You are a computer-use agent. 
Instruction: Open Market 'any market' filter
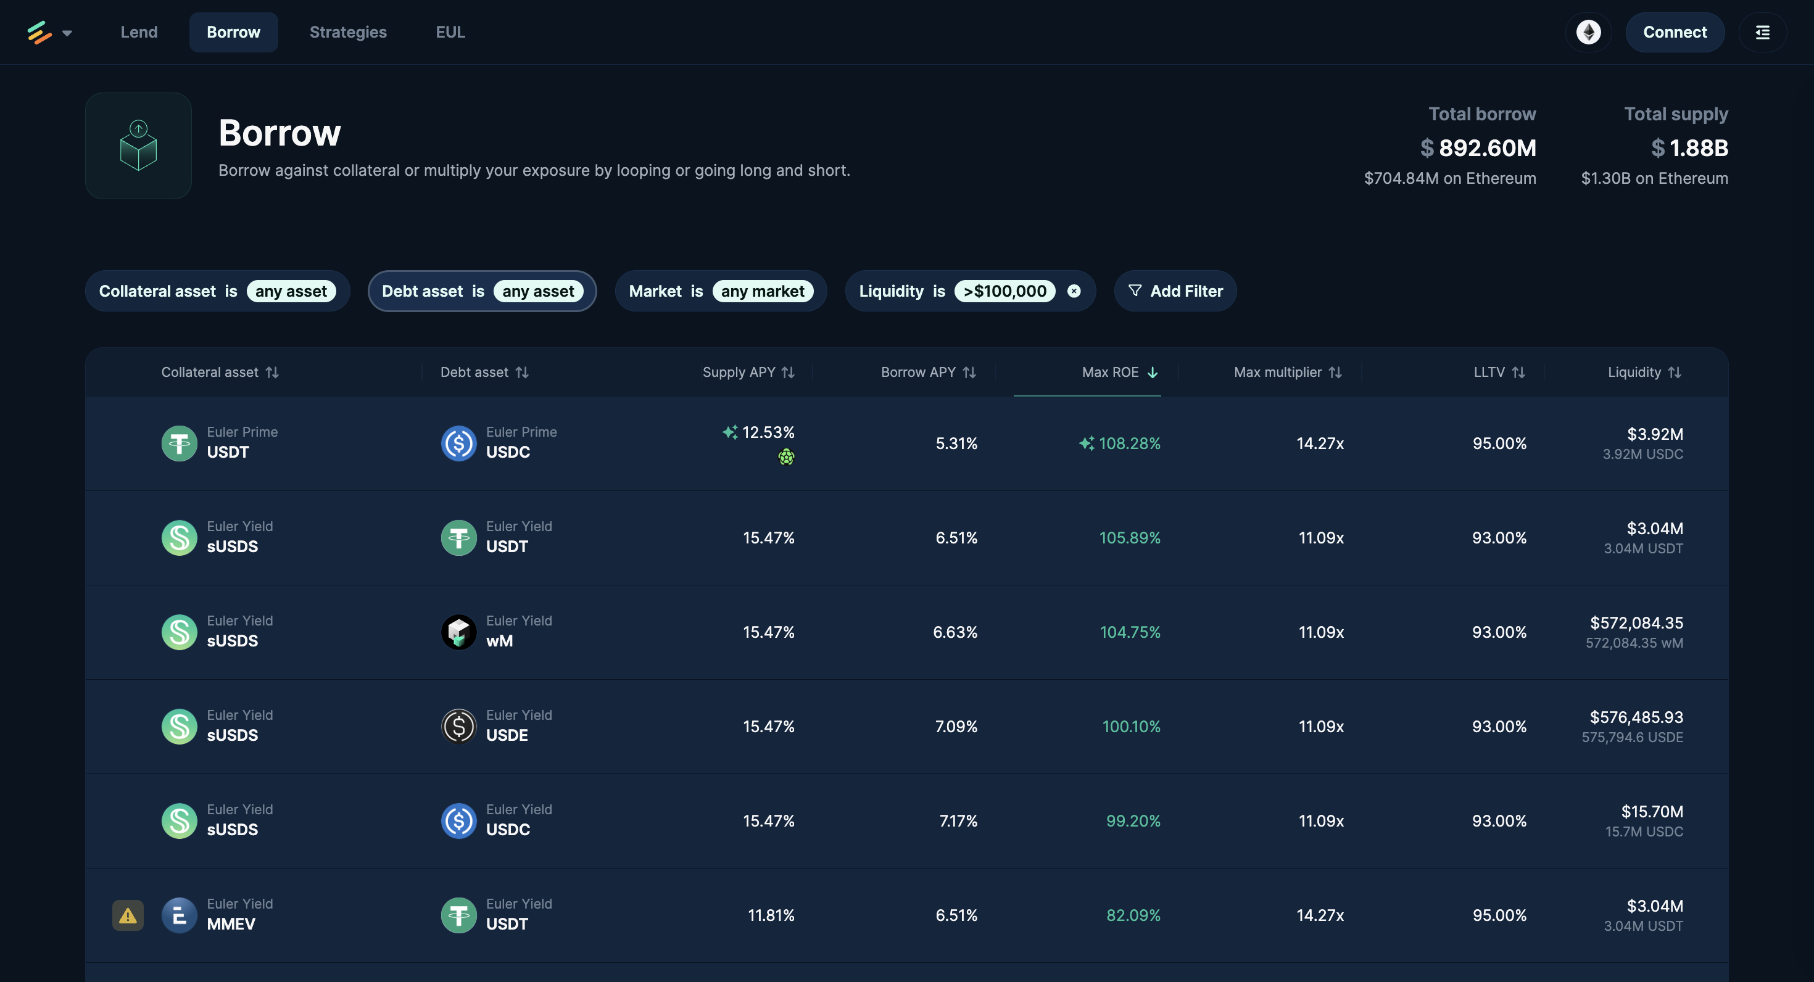tap(762, 291)
